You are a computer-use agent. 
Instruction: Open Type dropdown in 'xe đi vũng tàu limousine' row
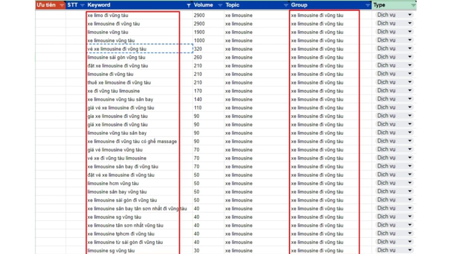pos(410,91)
